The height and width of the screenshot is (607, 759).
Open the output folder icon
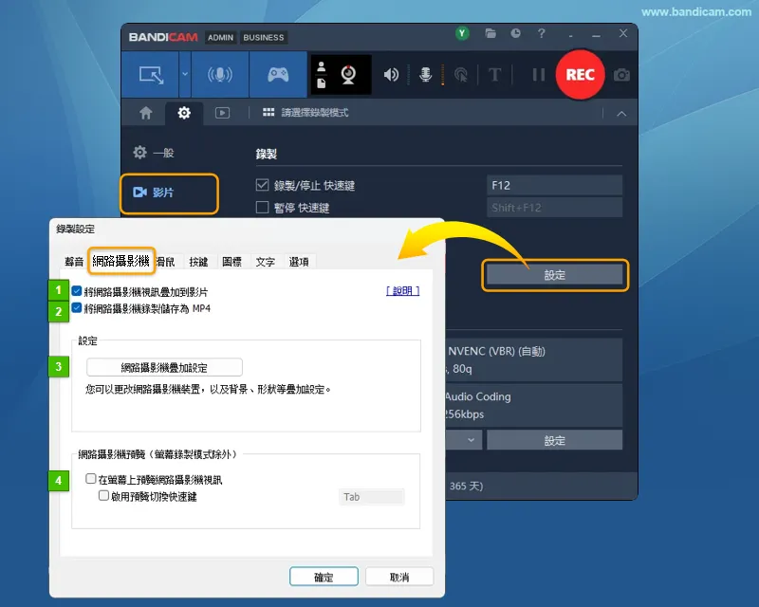[491, 33]
